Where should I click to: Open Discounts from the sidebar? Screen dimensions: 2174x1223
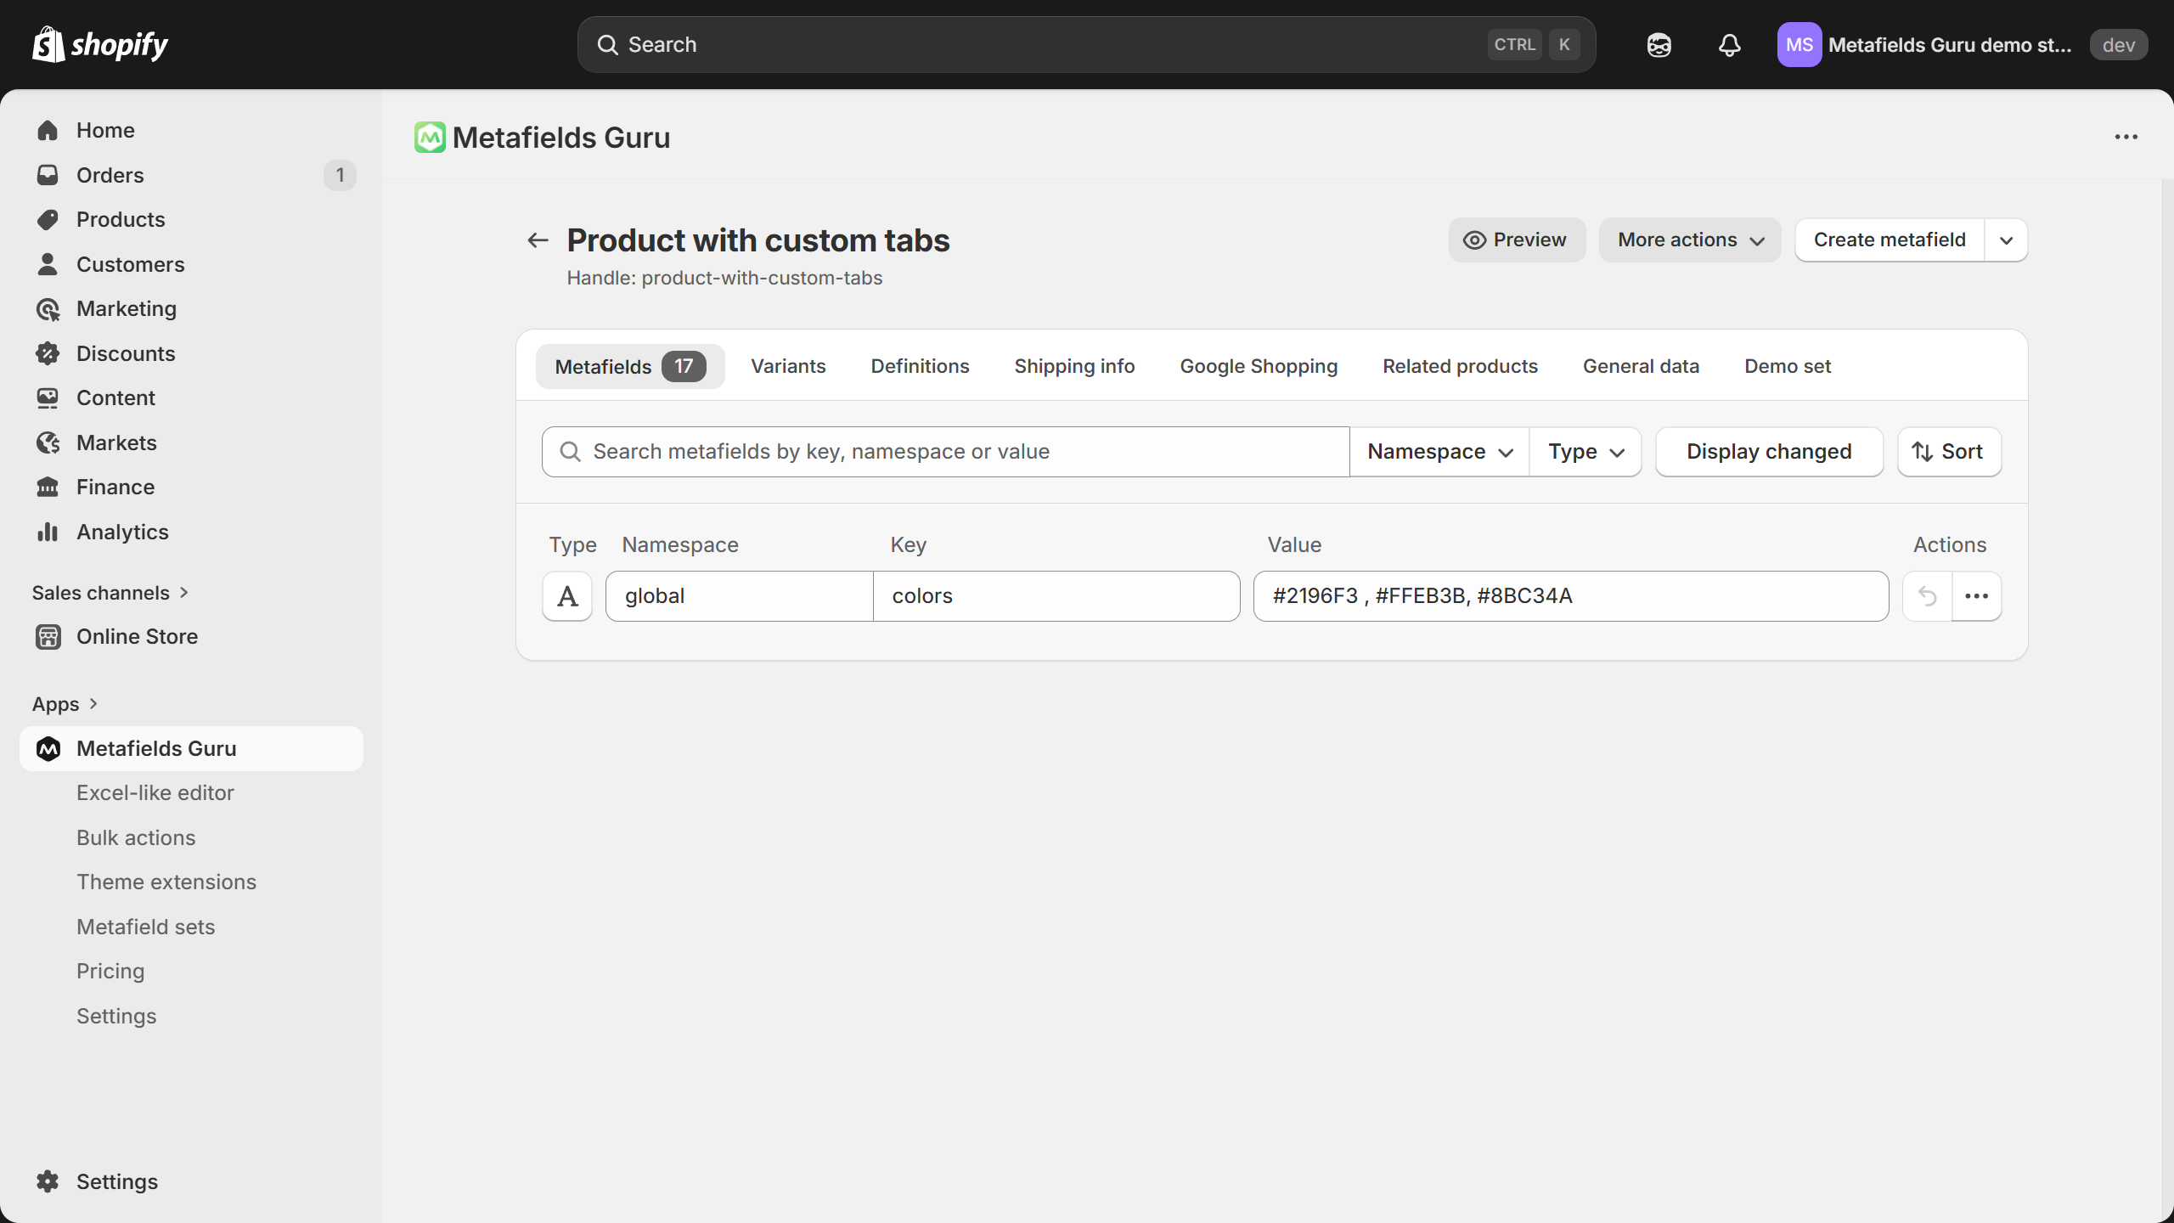126,353
